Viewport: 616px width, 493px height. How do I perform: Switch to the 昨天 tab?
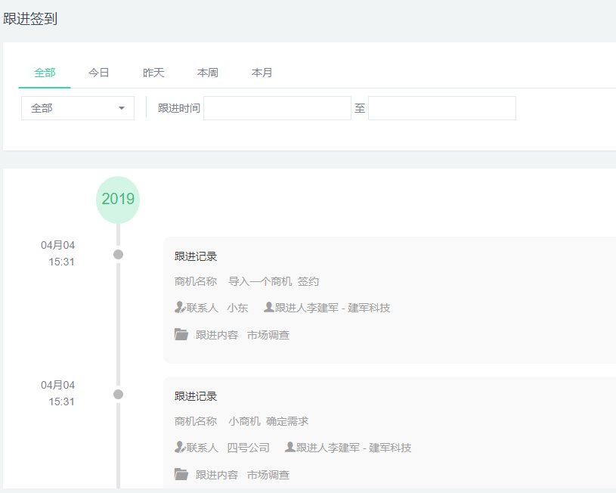(x=153, y=73)
